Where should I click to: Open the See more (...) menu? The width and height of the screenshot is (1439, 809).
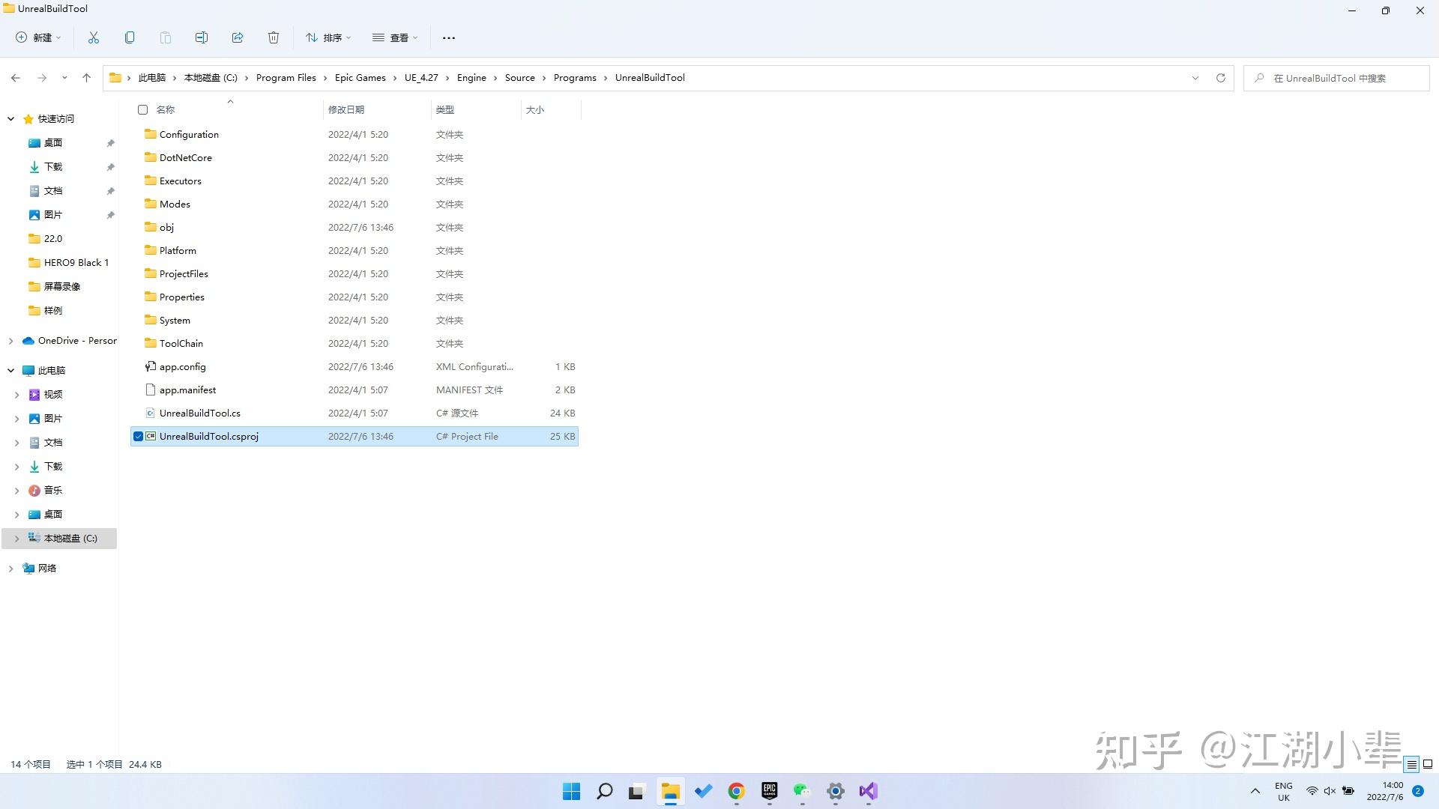448,37
